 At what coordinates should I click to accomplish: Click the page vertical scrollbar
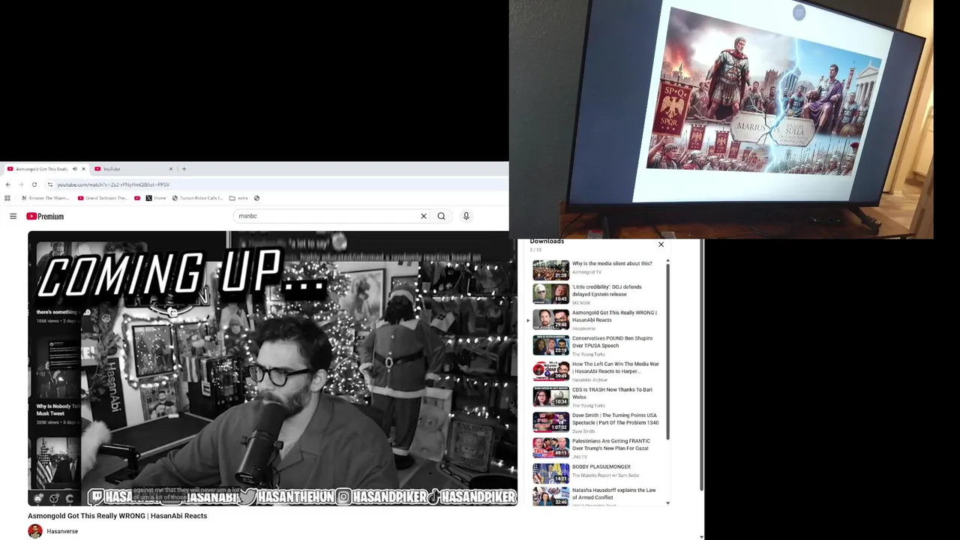click(x=701, y=366)
